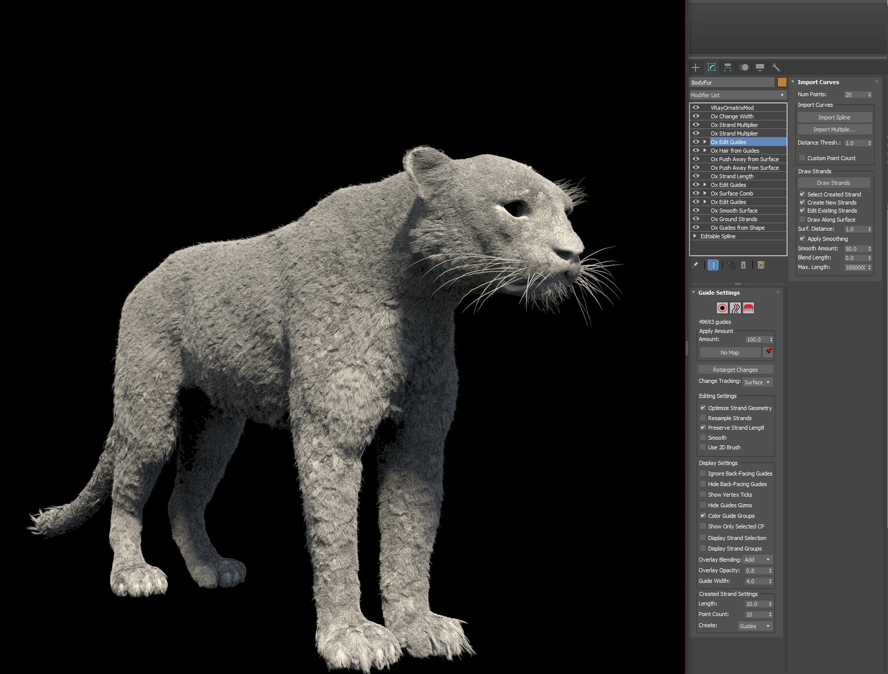Click the Import Spline button
Image resolution: width=888 pixels, height=674 pixels.
834,117
